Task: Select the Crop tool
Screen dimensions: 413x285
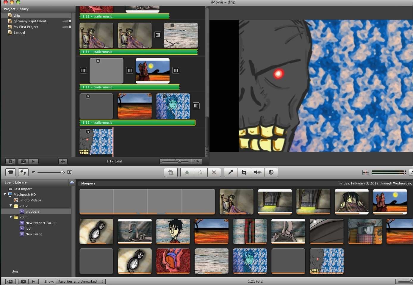Action: point(244,172)
